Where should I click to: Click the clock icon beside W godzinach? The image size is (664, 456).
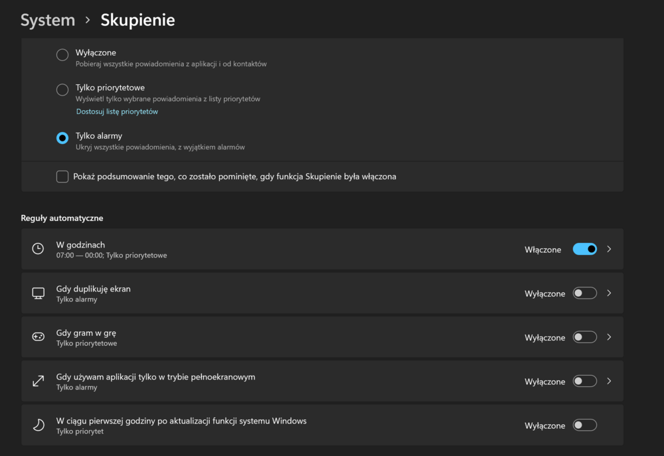pos(39,249)
